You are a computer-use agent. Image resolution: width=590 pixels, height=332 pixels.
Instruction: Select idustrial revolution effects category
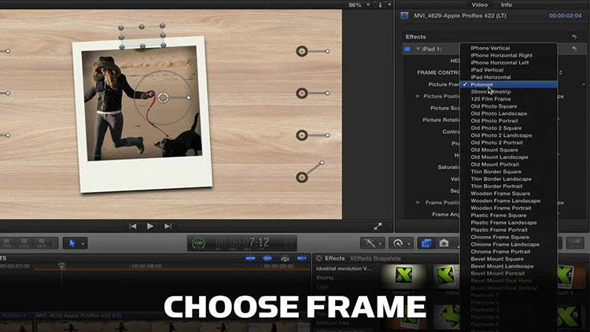click(x=344, y=268)
